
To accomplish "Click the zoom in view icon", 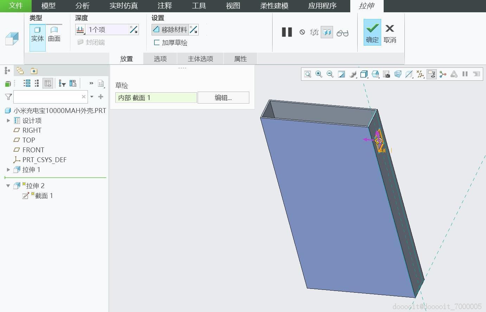I will pyautogui.click(x=319, y=74).
